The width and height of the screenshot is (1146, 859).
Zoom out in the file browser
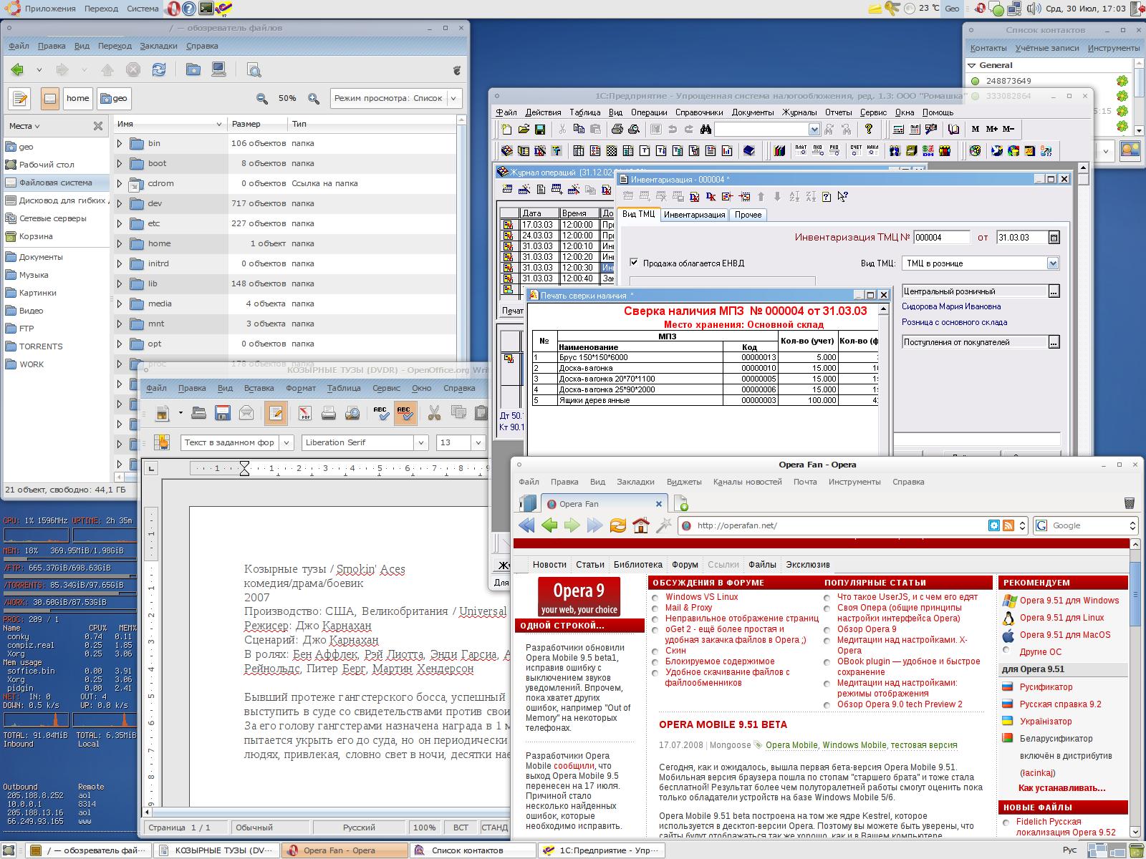(x=262, y=98)
